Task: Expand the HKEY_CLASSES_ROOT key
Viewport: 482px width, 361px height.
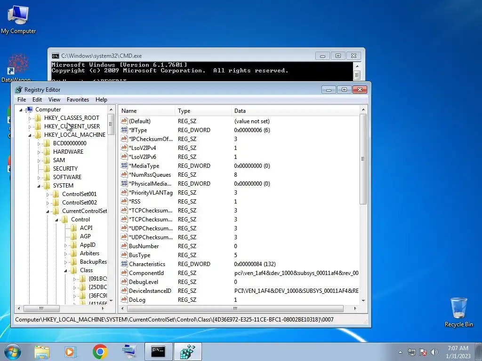Action: coord(30,118)
